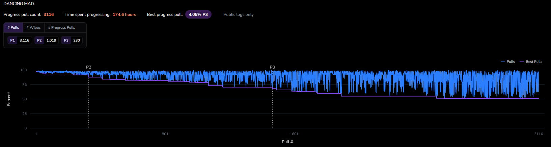
Task: Click the y-axis label 25
Action: coord(25,114)
